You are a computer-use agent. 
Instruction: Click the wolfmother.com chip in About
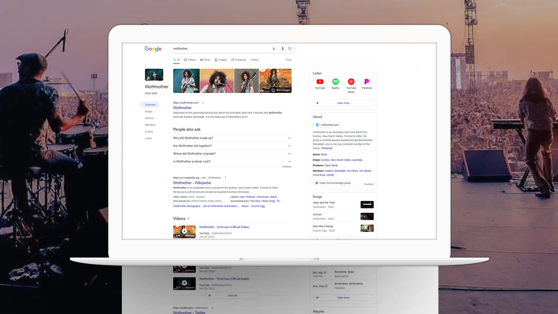[327, 125]
